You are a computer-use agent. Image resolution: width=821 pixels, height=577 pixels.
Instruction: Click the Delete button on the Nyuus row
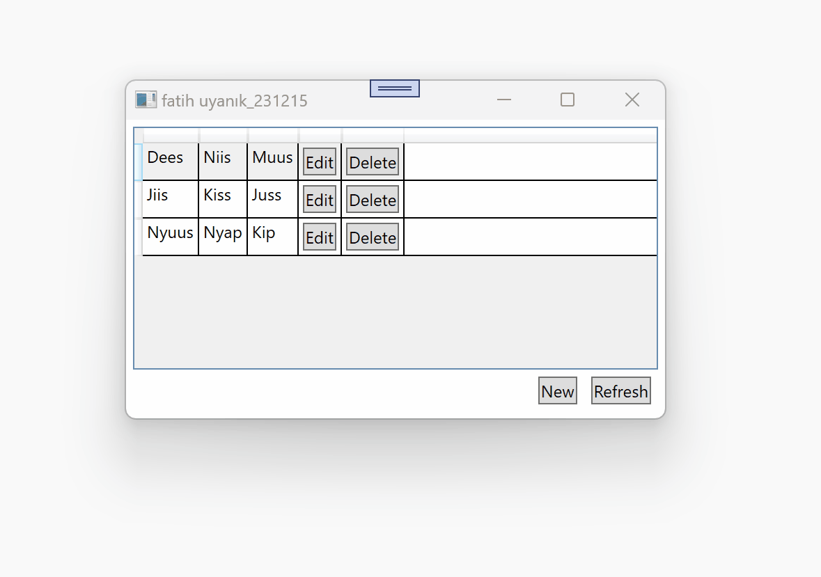click(372, 237)
